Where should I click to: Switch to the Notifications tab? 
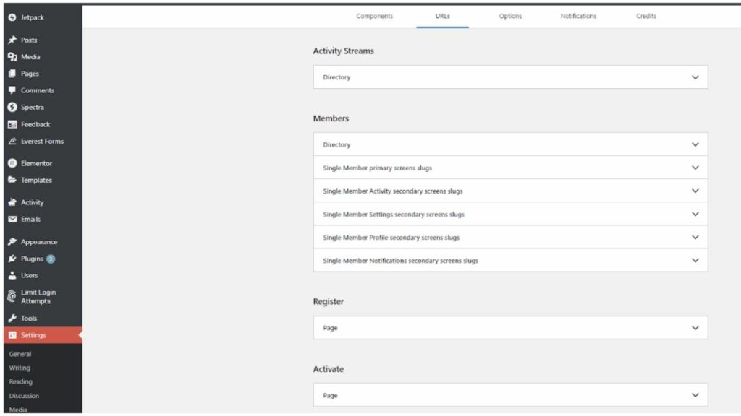[577, 15]
